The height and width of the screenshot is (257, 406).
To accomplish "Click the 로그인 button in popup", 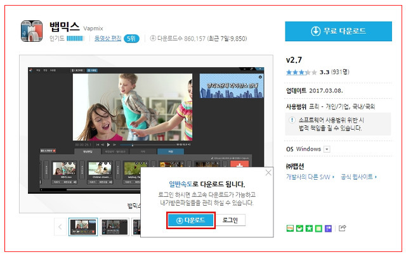I will point(230,220).
